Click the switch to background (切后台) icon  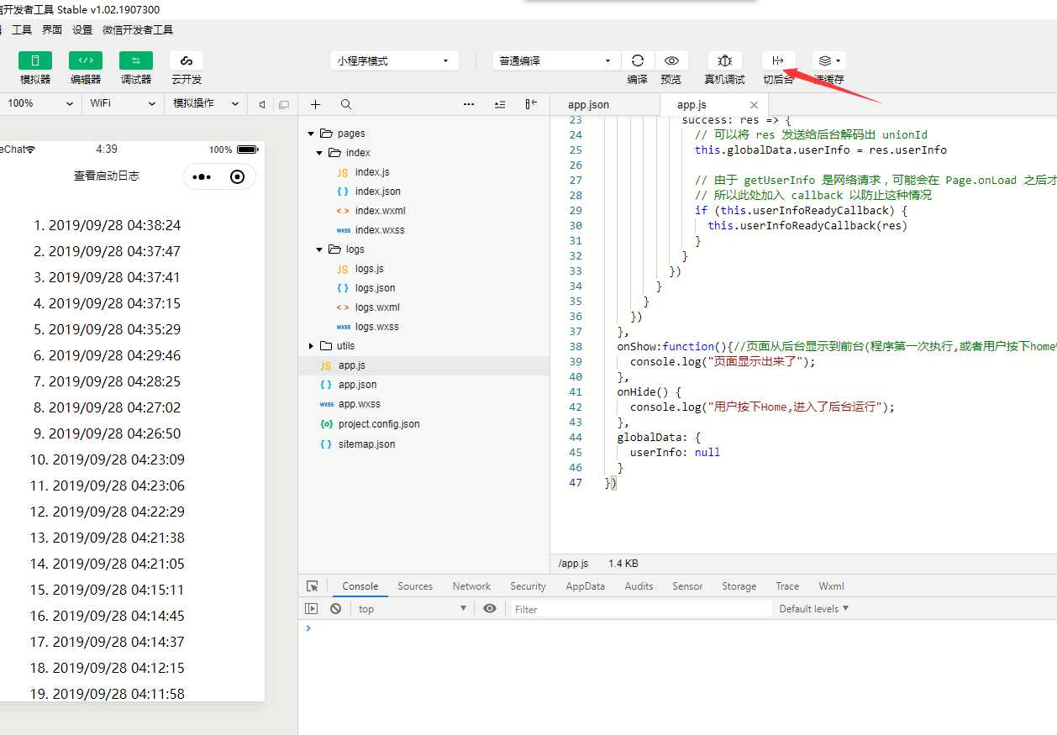(x=778, y=60)
